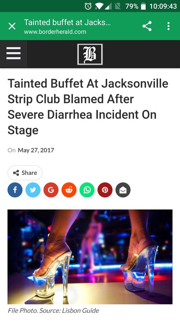180x321 pixels.
Task: Open the three-dot overflow menu
Action: click(x=168, y=26)
